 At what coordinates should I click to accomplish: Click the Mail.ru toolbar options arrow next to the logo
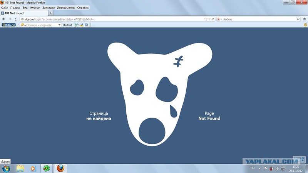(x=18, y=25)
